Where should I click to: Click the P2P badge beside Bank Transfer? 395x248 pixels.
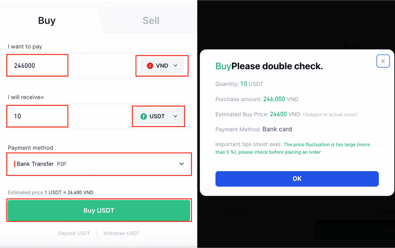[x=61, y=164]
